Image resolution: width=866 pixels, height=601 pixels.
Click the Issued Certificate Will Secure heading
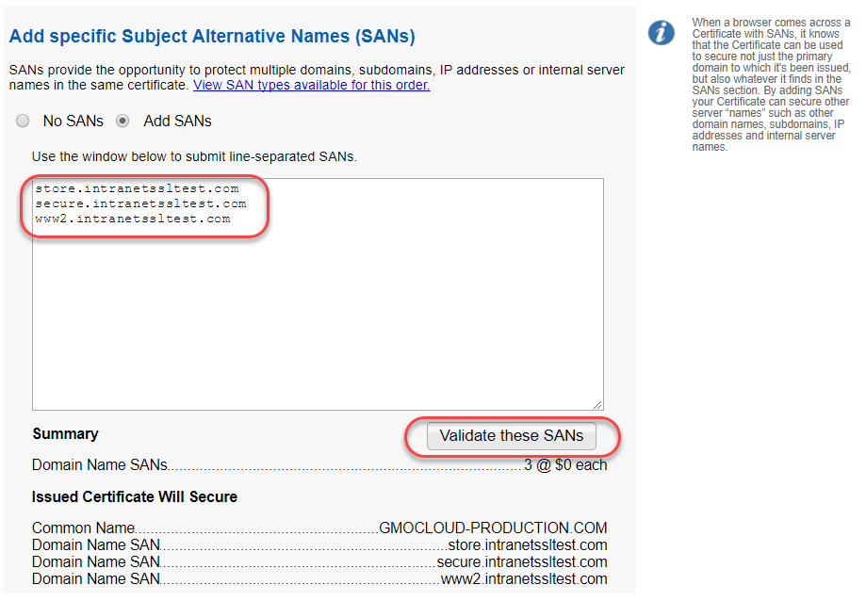tap(135, 496)
